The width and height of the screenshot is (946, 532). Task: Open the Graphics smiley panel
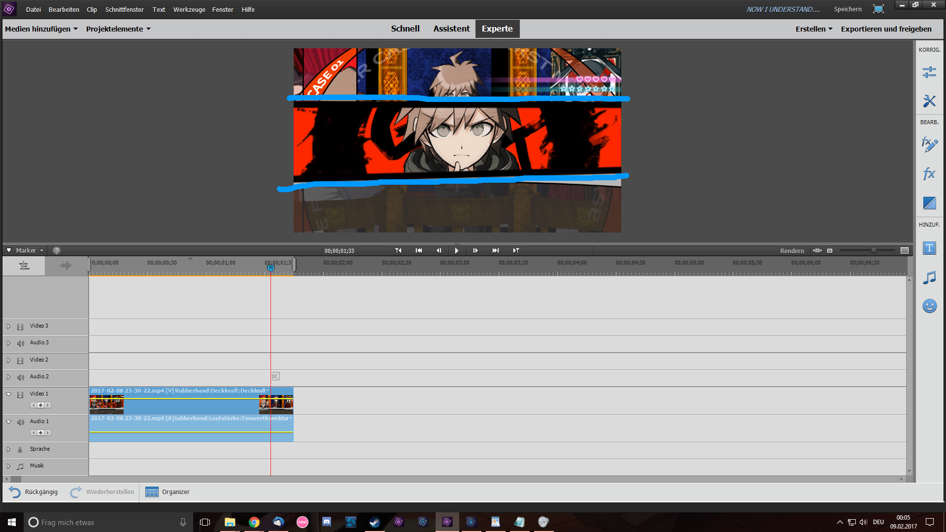tap(929, 306)
